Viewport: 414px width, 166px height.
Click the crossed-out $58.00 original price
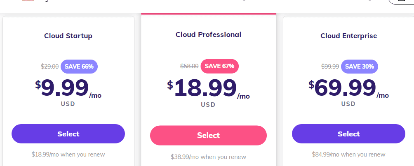click(x=189, y=66)
